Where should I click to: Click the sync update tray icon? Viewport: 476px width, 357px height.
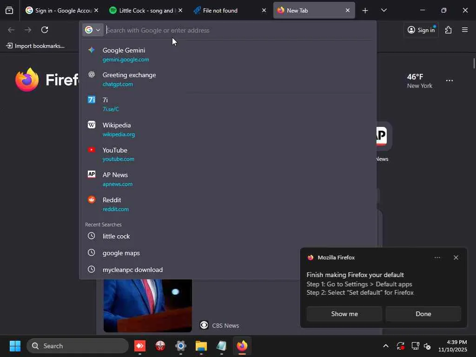click(400, 346)
